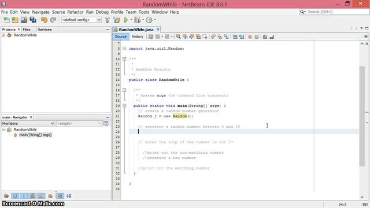Sort Navigator members by Source order
This screenshot has height=208, width=370.
tap(69, 196)
